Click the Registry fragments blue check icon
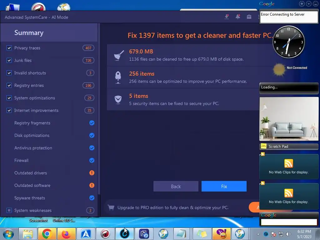Image resolution: width=320 pixels, height=240 pixels. 92,123
